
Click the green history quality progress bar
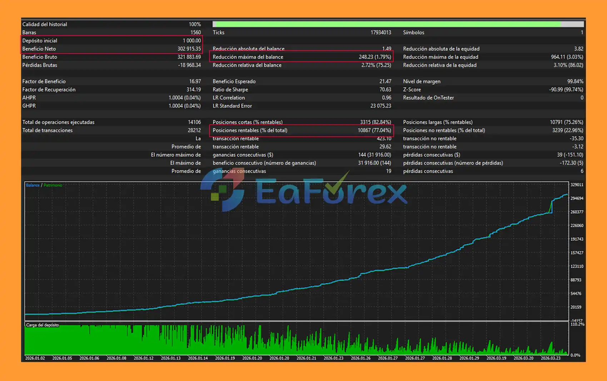tap(386, 24)
